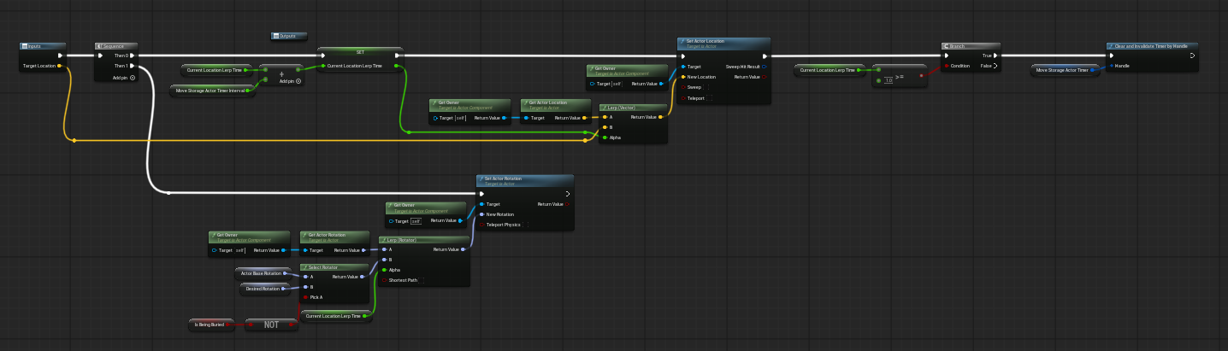Screen dimensions: 1228x351
Task: Toggle Teleport Physics on Set Actor Rotation
Action: [x=525, y=225]
